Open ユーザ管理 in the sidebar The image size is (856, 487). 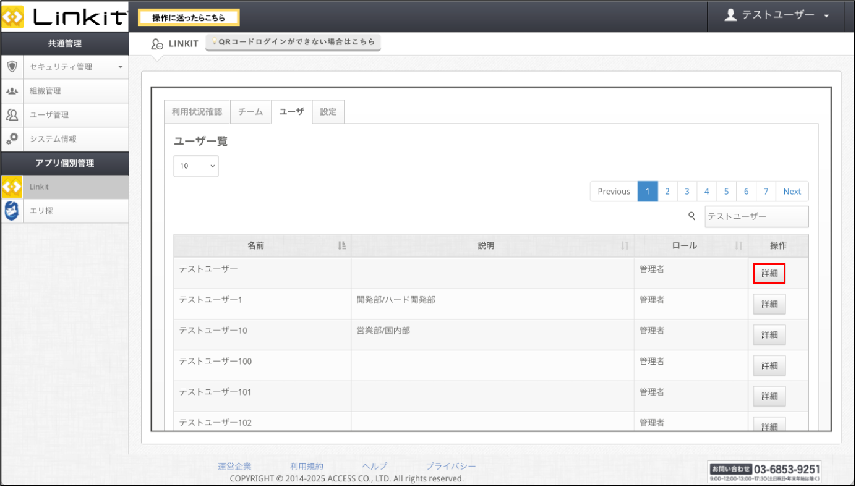[x=64, y=115]
